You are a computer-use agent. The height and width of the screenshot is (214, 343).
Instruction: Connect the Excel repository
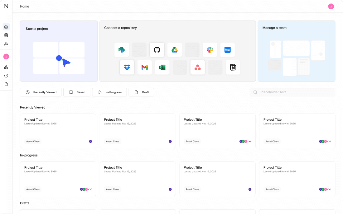pos(162,67)
